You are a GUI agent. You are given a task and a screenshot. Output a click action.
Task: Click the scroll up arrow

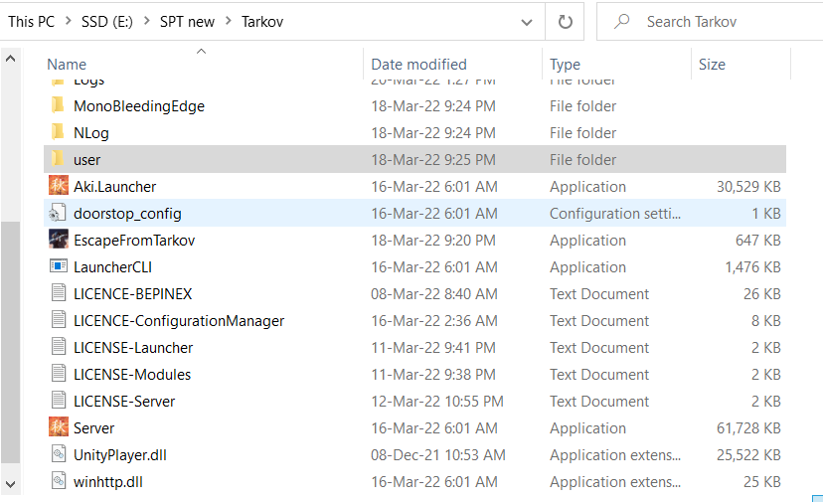(10, 59)
